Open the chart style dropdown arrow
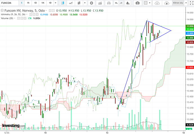This screenshot has height=134, width=194. point(85,3)
